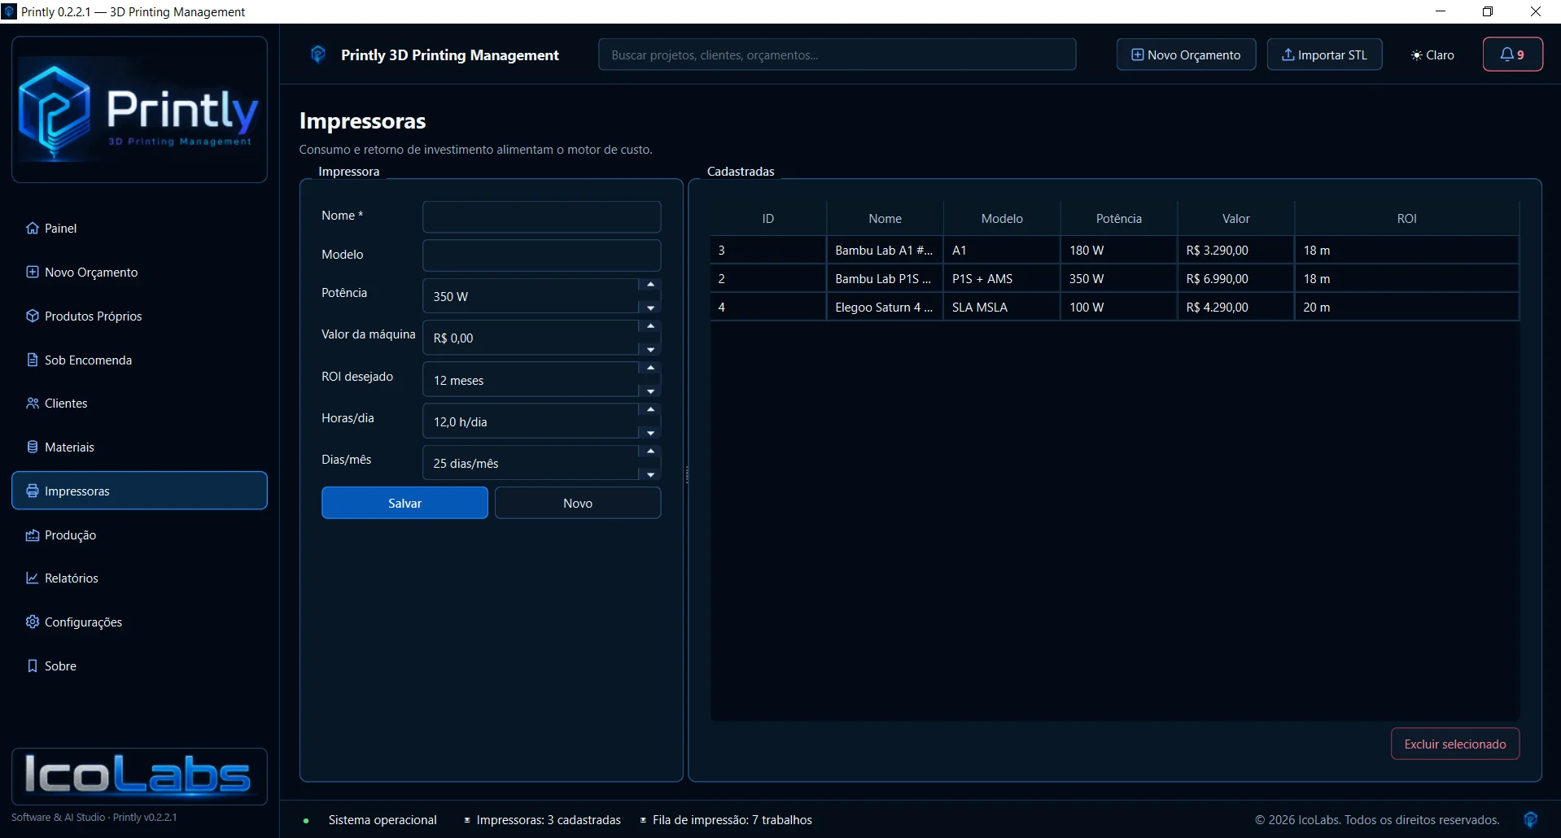
Task: Increase Valor da máquina with up arrow
Action: 650,327
